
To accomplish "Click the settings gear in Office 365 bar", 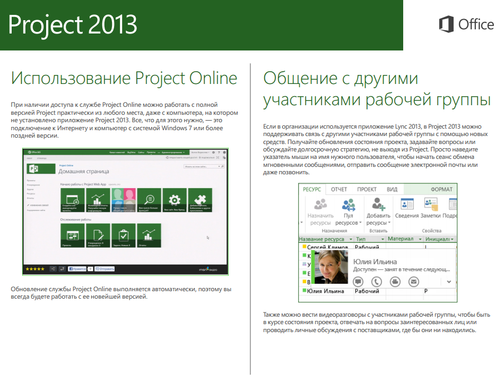I will click(x=213, y=153).
